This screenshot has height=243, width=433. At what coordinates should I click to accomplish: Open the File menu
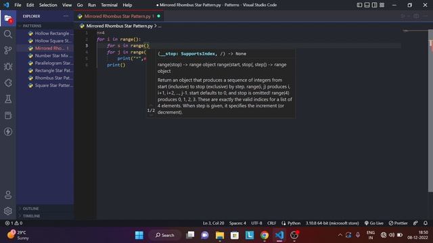coord(18,5)
